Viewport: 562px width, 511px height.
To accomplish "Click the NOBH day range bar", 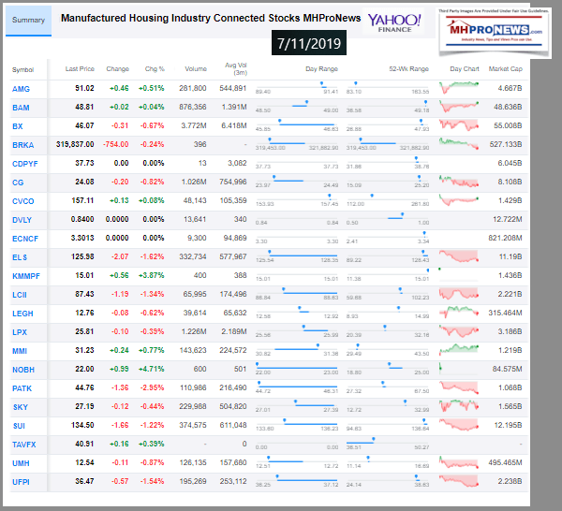I will (297, 368).
